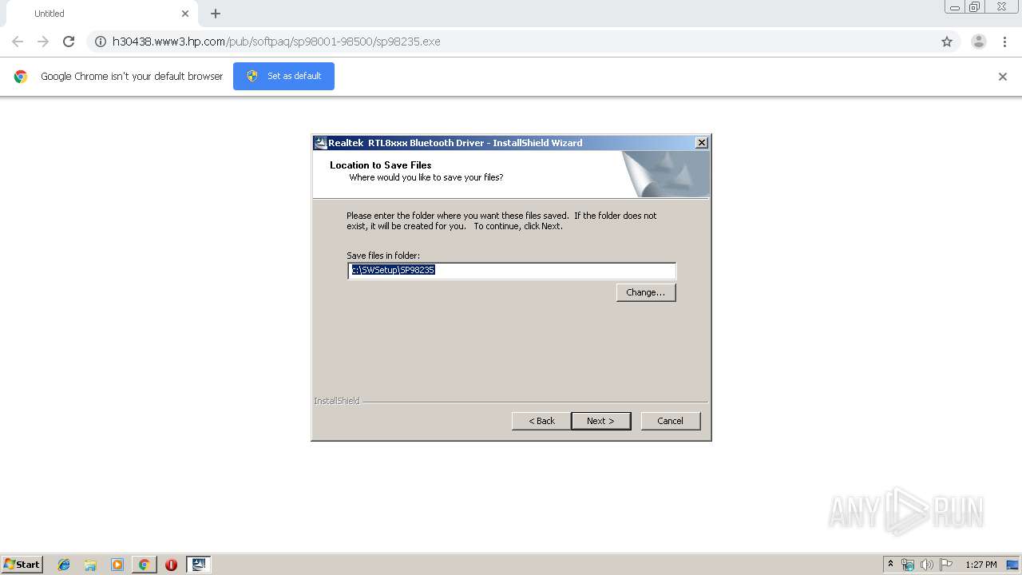Restore down the Chrome window
This screenshot has width=1022, height=575.
974,7
